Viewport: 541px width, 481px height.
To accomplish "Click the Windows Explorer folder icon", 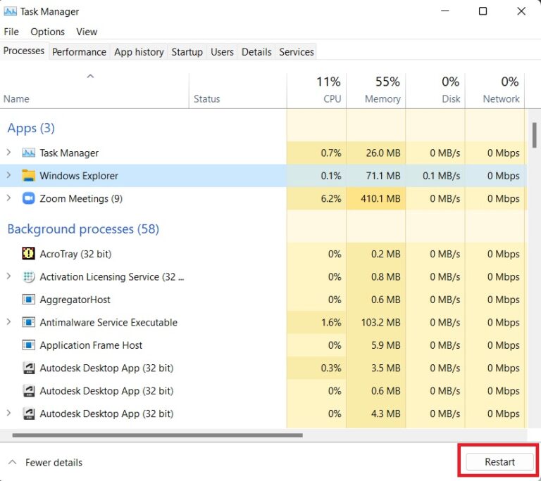I will pos(28,175).
